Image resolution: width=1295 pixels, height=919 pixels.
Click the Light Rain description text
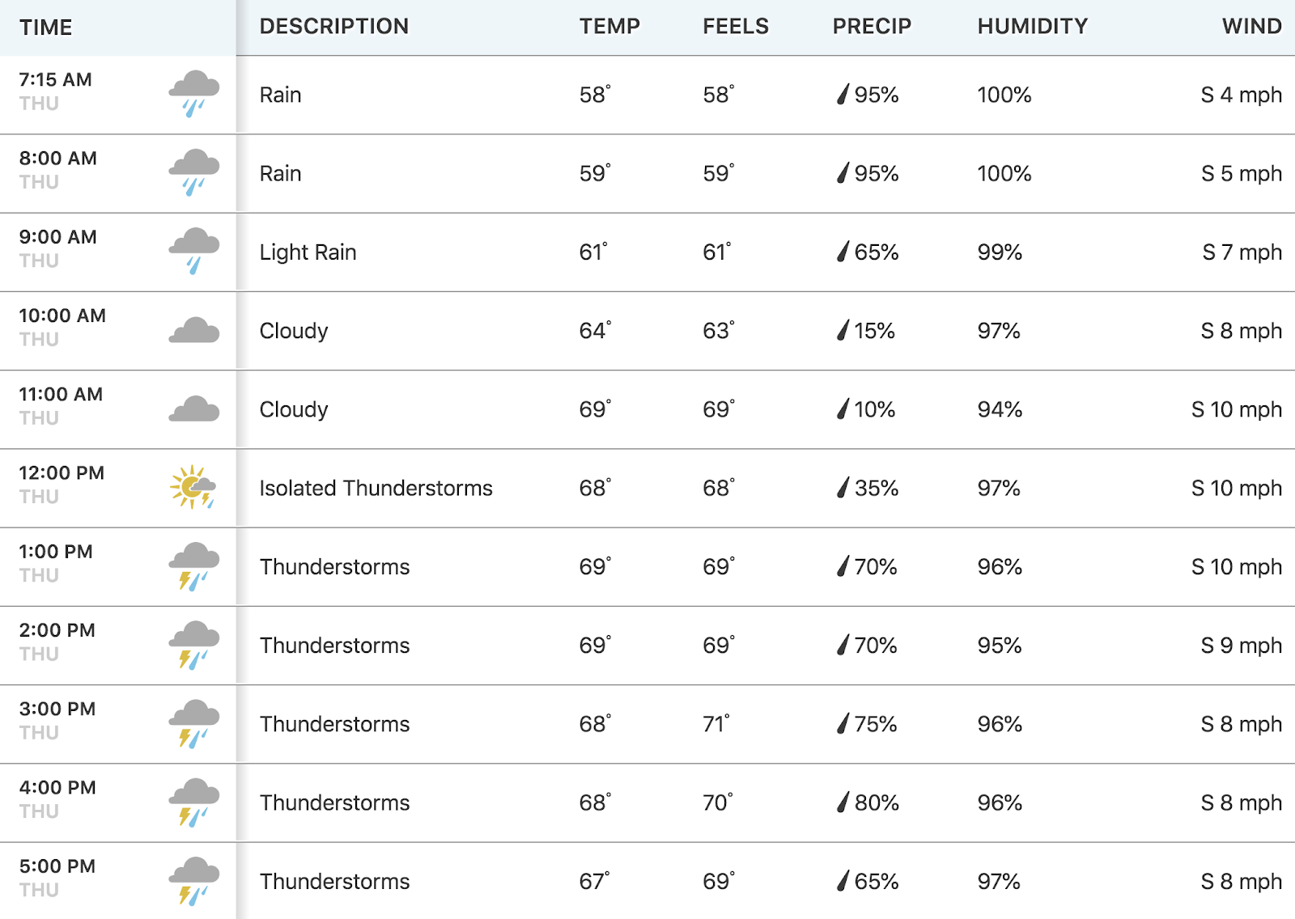coord(308,252)
